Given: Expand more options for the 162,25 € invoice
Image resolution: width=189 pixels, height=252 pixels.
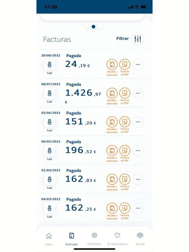Looking at the screenshot, I should [x=138, y=208].
